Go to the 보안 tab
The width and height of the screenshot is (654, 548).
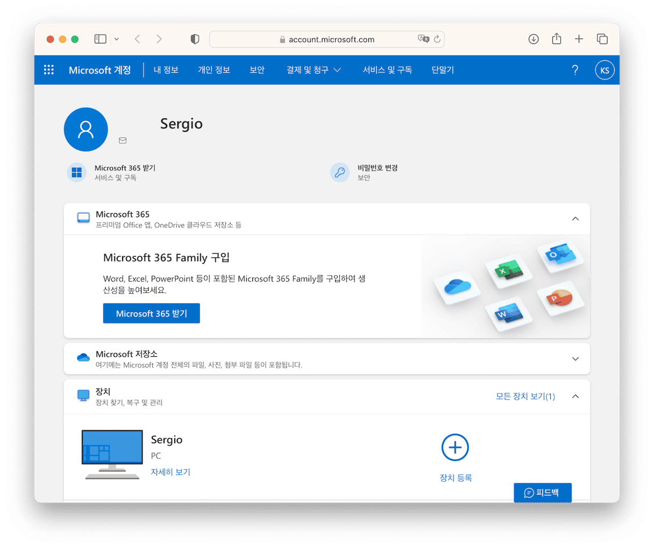(257, 70)
